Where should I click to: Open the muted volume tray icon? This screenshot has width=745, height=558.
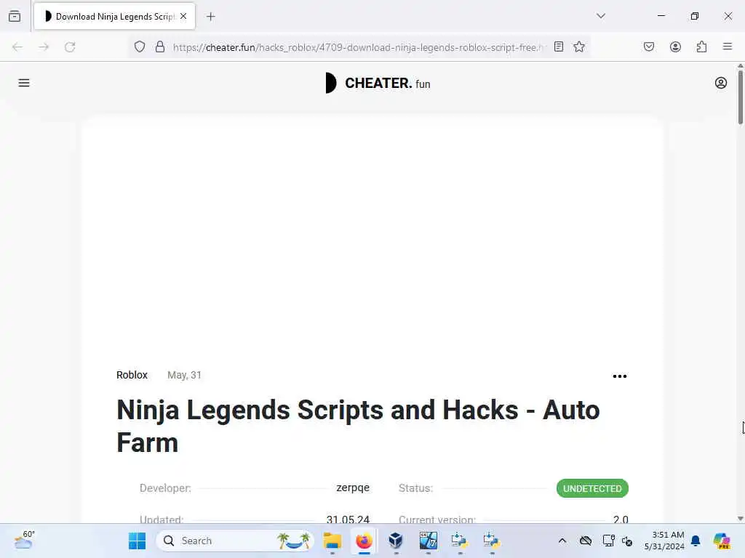pos(627,541)
